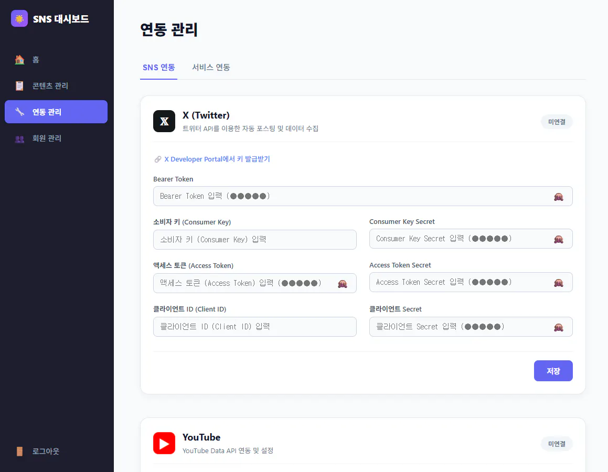Toggle visibility of the Access Token field
This screenshot has height=472, width=608.
(343, 283)
